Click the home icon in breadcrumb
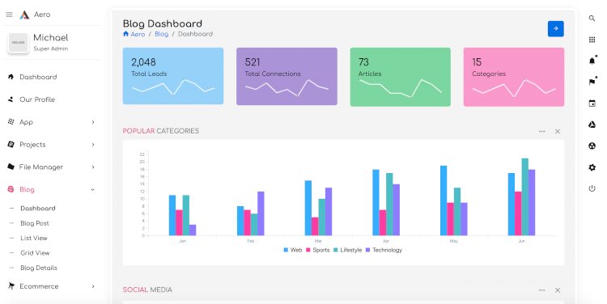Image resolution: width=607 pixels, height=304 pixels. click(x=125, y=34)
